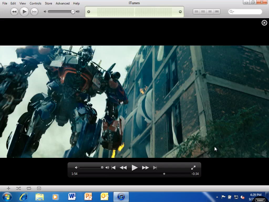Image resolution: width=269 pixels, height=202 pixels.
Task: Toggle shuffle in the bottom bar
Action: click(x=18, y=188)
